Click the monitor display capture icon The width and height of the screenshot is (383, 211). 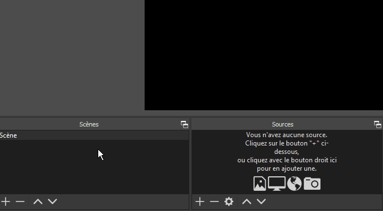277,184
